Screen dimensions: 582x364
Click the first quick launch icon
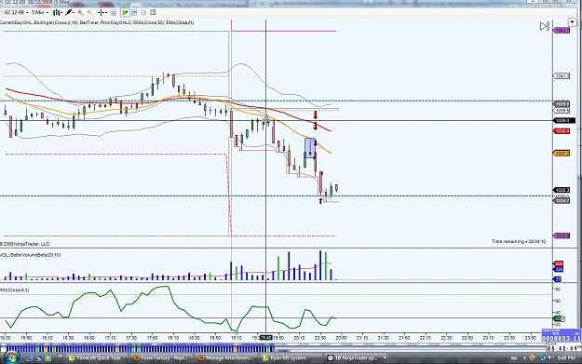29,358
